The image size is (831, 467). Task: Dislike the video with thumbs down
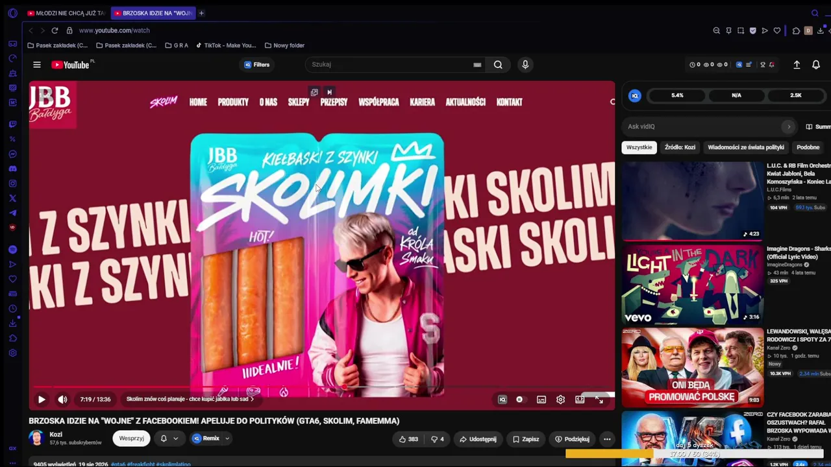pyautogui.click(x=438, y=439)
